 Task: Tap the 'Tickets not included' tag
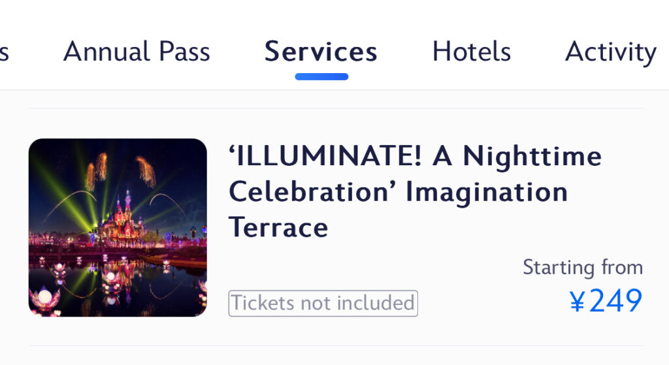tap(323, 303)
